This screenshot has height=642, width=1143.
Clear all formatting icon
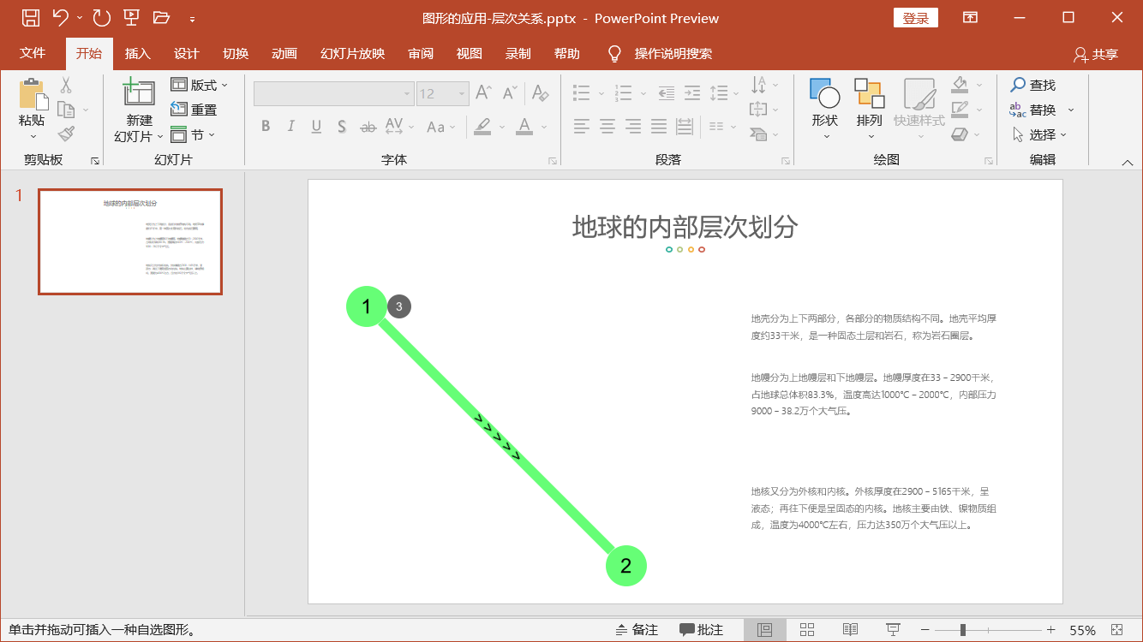coord(540,92)
